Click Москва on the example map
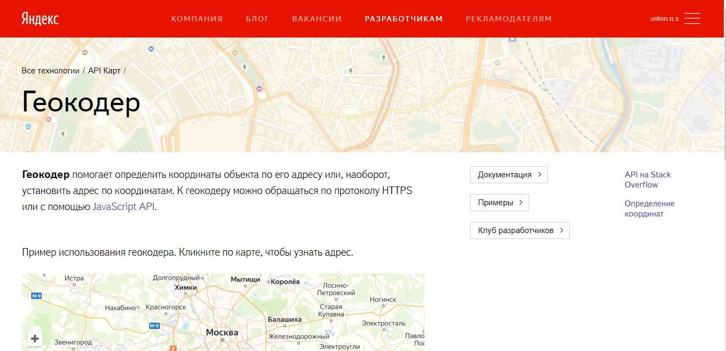 222,333
